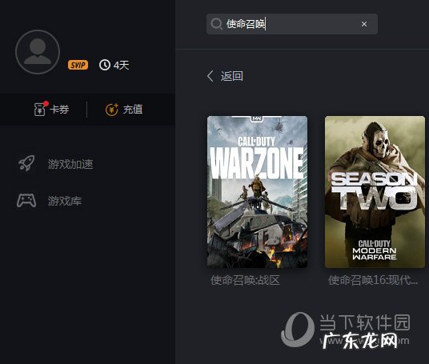This screenshot has width=429, height=364.
Task: Focus the search field containing 使命召唤
Action: click(x=292, y=24)
